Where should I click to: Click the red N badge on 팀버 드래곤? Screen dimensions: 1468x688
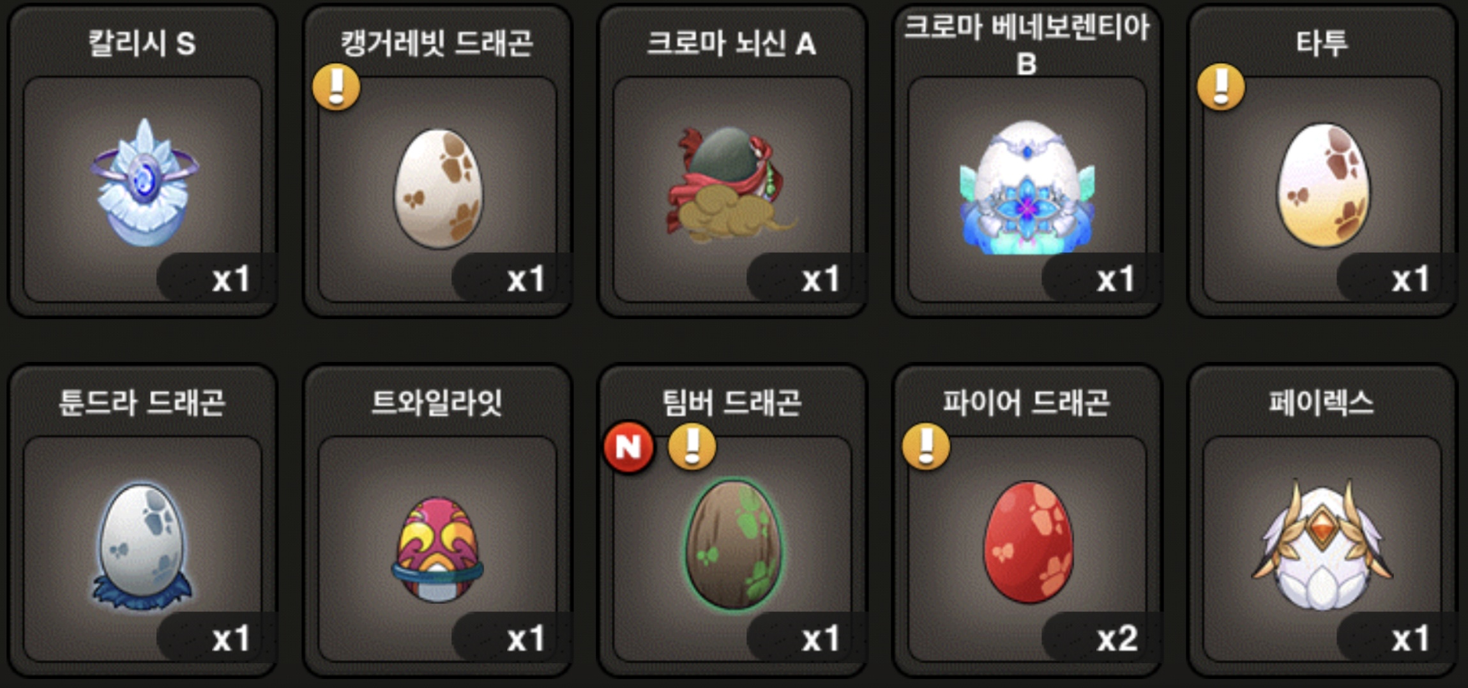[628, 447]
